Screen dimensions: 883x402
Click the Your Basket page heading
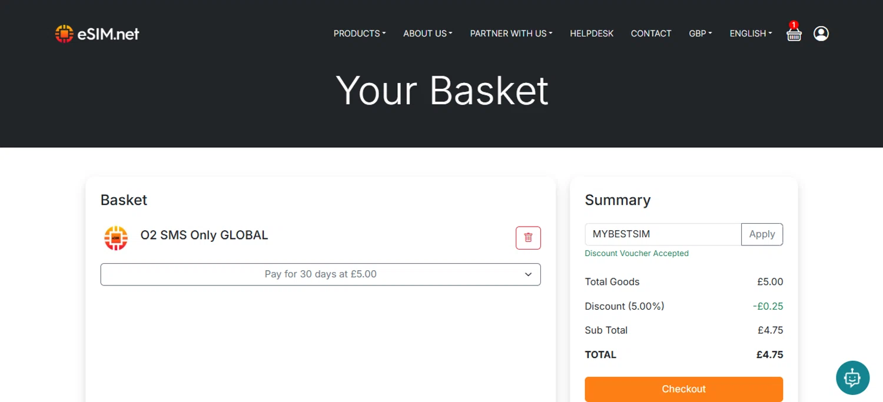click(441, 90)
